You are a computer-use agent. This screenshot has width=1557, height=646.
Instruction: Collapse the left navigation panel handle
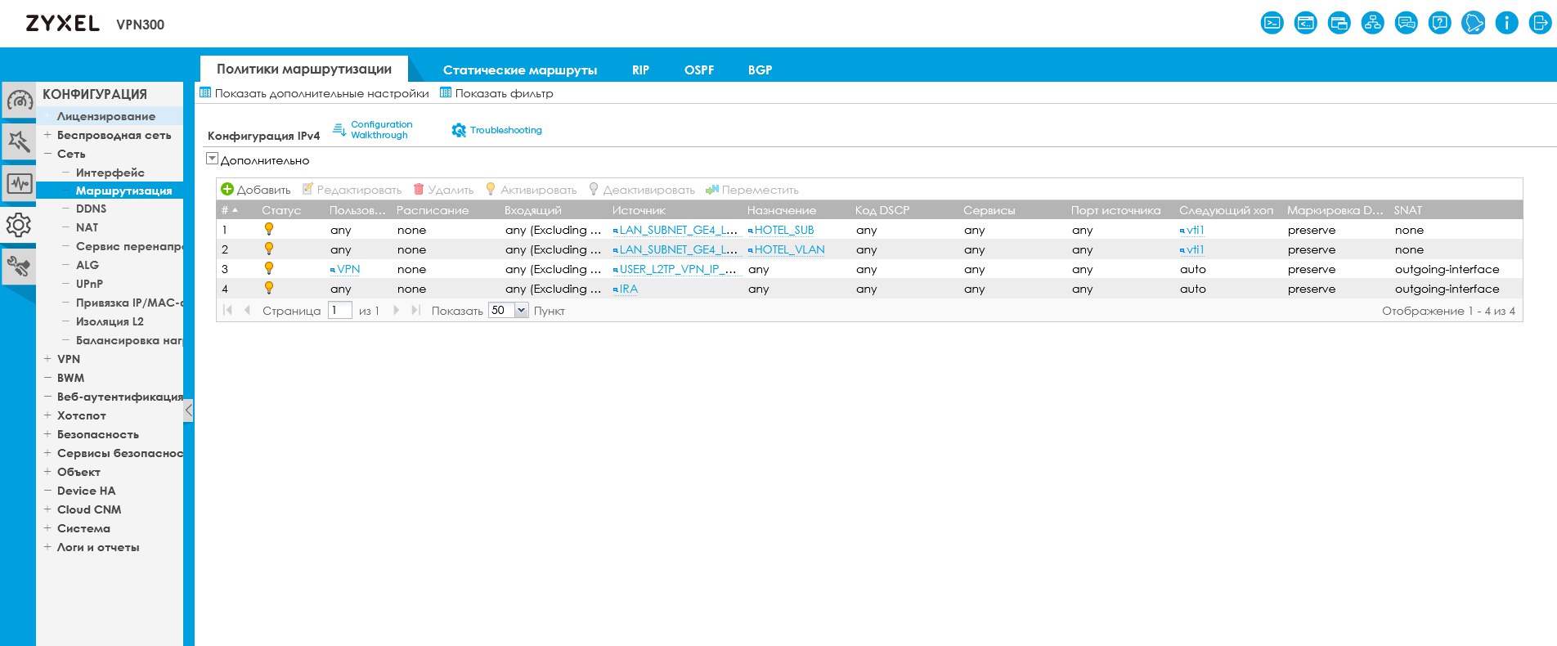click(189, 410)
